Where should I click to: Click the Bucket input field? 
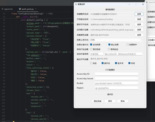click(x=117, y=83)
